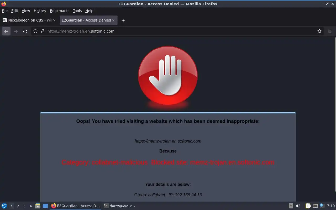Screen dimensions: 336x210
Task: Open the Edit menu
Action: coord(15,11)
